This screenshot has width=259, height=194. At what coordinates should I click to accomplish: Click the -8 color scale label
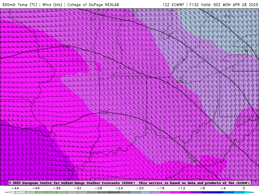[203, 188]
